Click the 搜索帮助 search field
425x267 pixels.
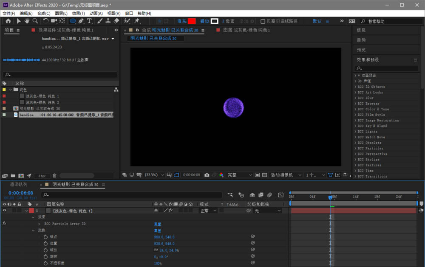[391, 21]
